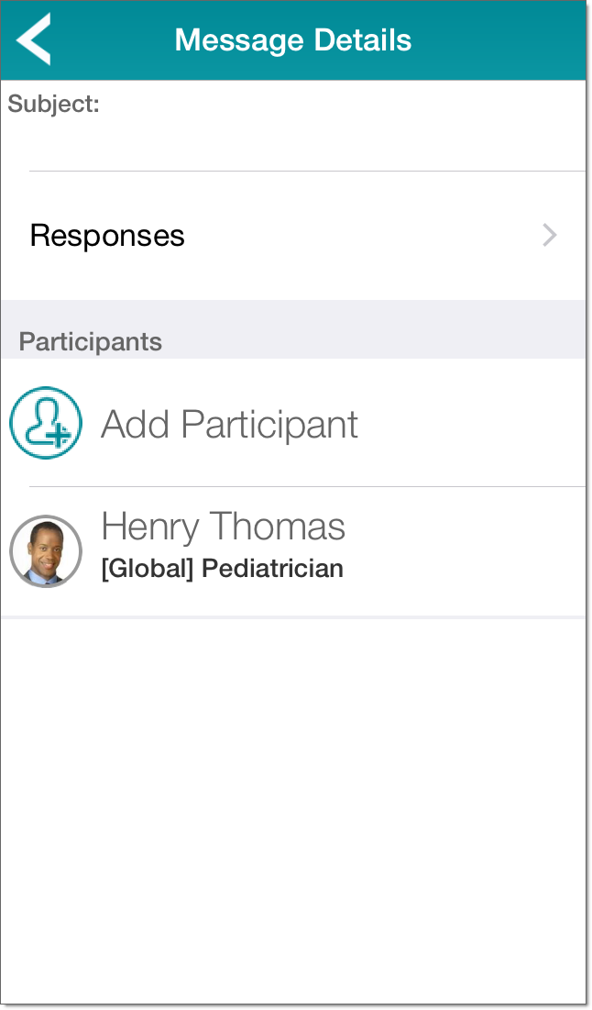Select the Henry Thomas name
Screen dimensions: 592x1010
click(223, 527)
